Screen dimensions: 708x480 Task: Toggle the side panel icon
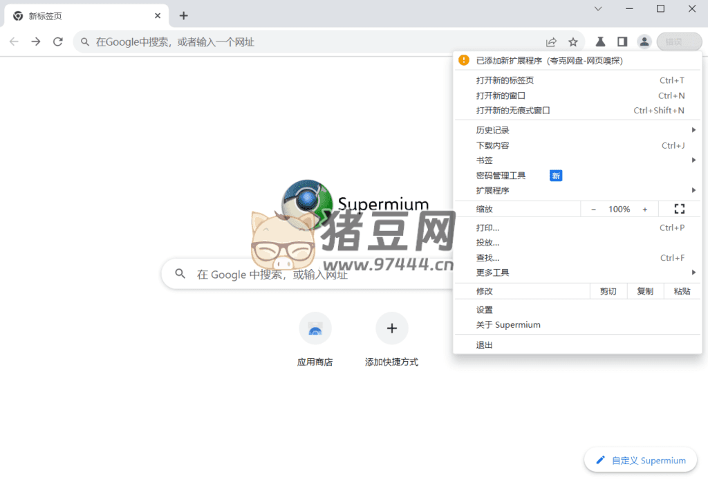(x=622, y=42)
